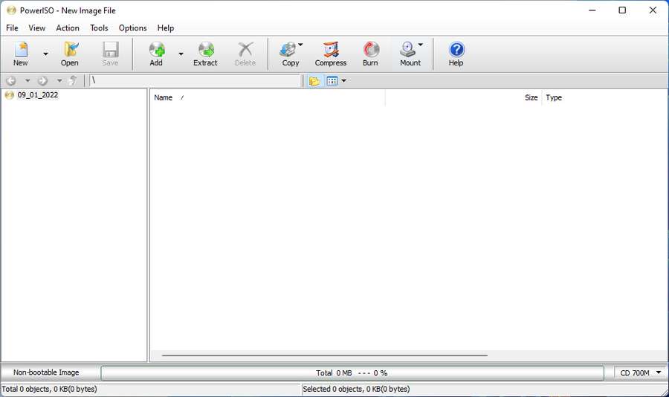Click the Total 0 MB capacity bar
The width and height of the screenshot is (669, 397).
(x=352, y=372)
